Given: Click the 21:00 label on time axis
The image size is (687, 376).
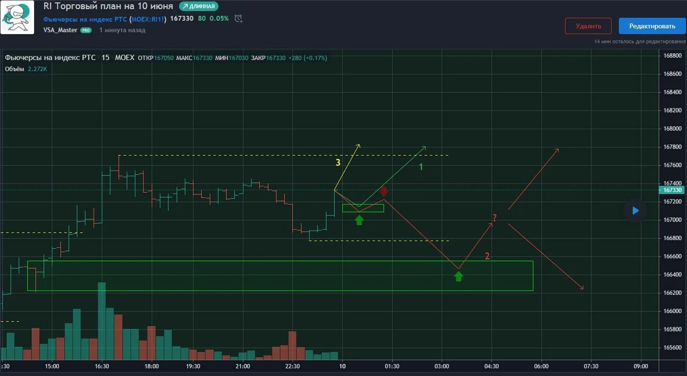Looking at the screenshot, I should 243,366.
